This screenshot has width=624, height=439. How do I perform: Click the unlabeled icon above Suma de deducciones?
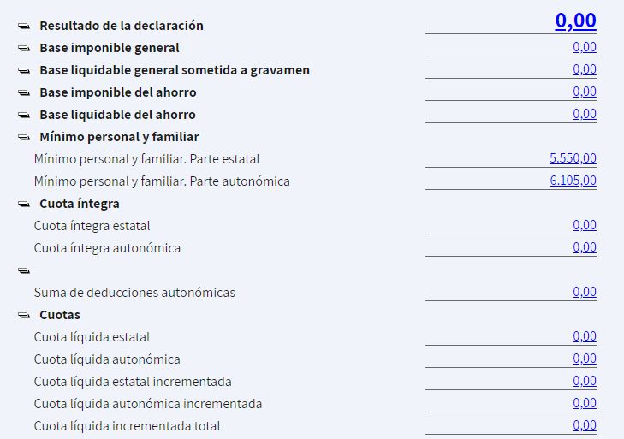click(x=24, y=271)
